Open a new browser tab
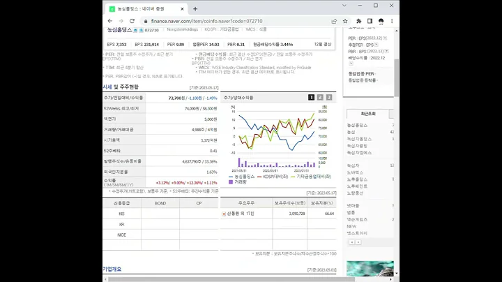Image resolution: width=502 pixels, height=282 pixels. pos(195,9)
